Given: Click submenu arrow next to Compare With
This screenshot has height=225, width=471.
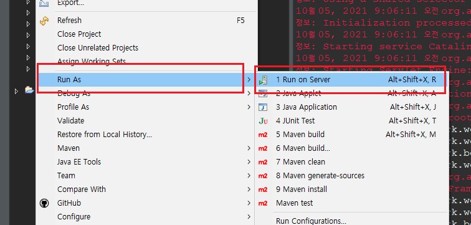Looking at the screenshot, I should click(249, 189).
